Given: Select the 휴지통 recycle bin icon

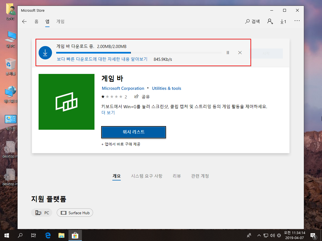Looking at the screenshot, I should click(10, 67).
